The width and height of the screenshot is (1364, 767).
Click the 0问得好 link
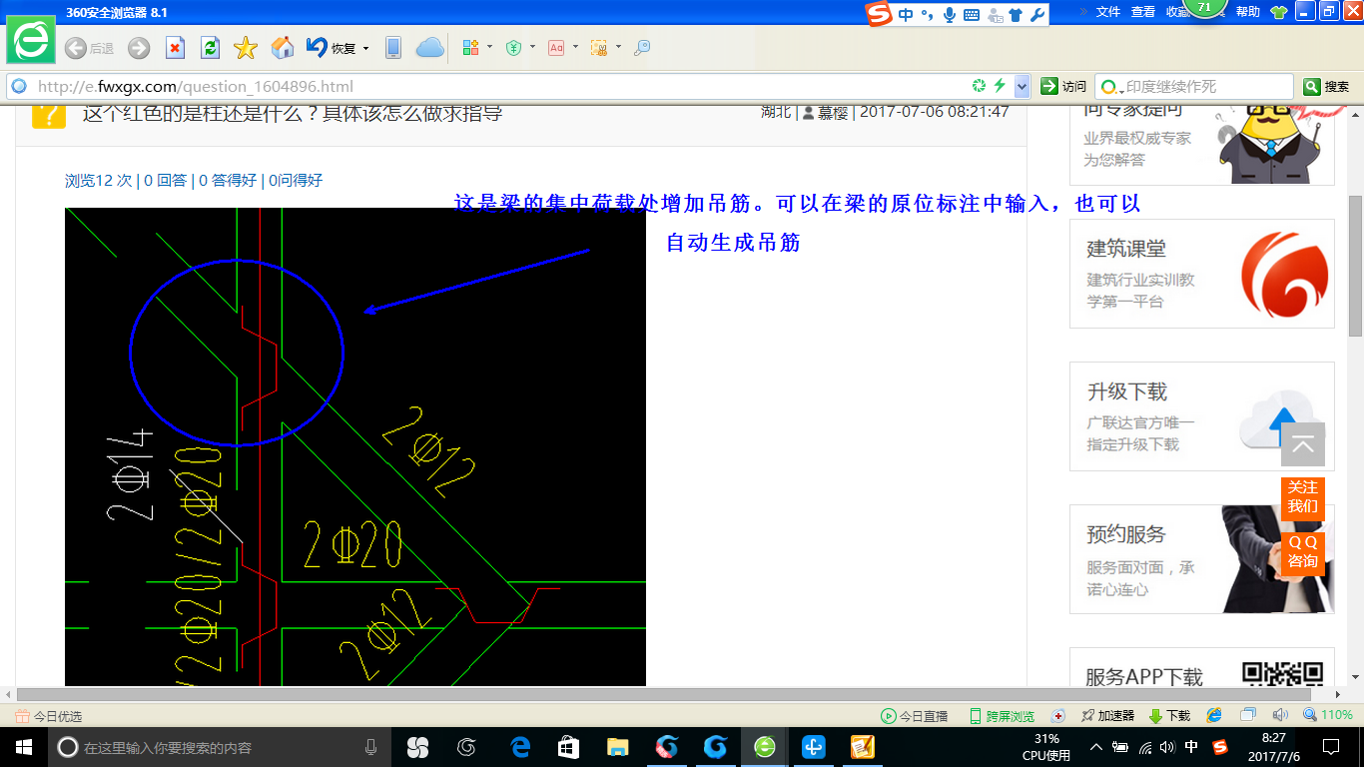click(296, 181)
